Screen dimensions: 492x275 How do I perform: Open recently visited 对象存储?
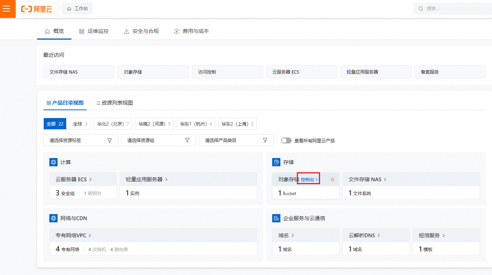pos(153,72)
